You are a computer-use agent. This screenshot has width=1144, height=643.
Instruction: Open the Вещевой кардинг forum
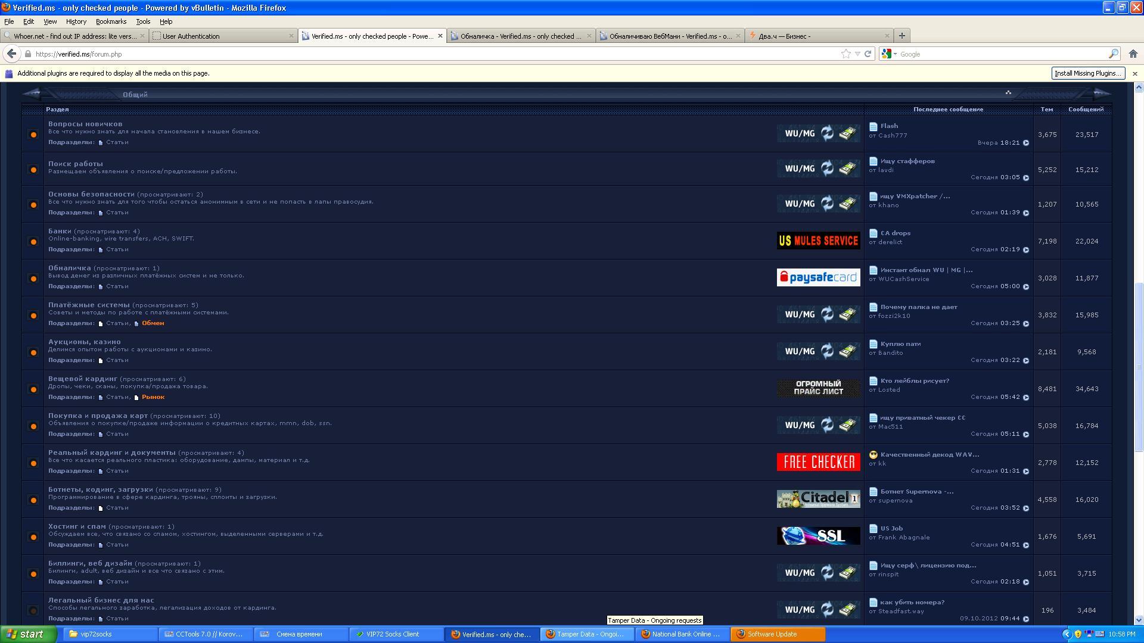(83, 379)
